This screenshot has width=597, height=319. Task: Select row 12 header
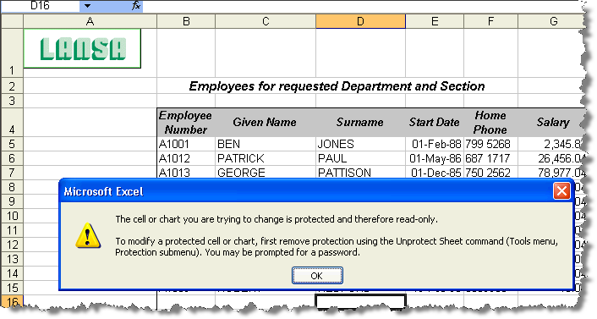(x=12, y=245)
